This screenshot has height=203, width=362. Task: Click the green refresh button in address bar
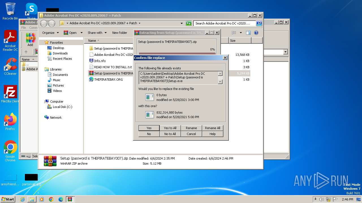click(x=189, y=23)
